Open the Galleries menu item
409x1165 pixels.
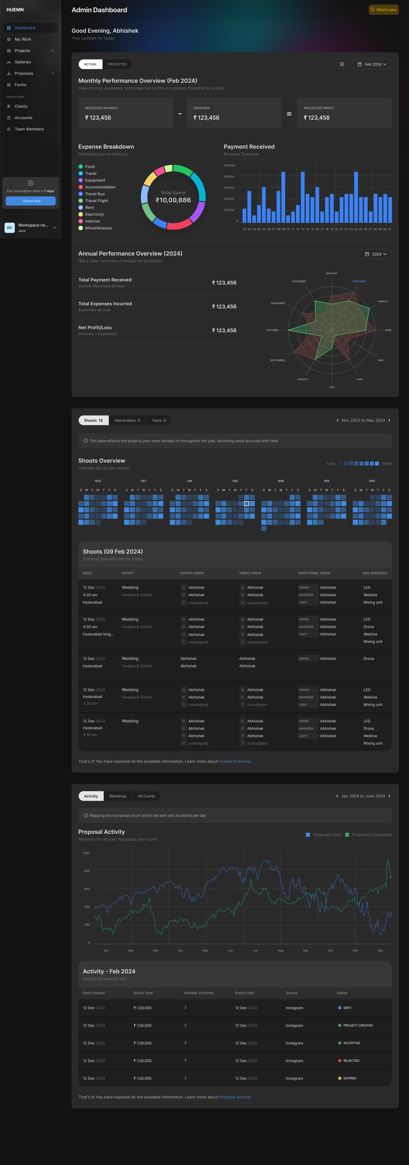point(31,62)
